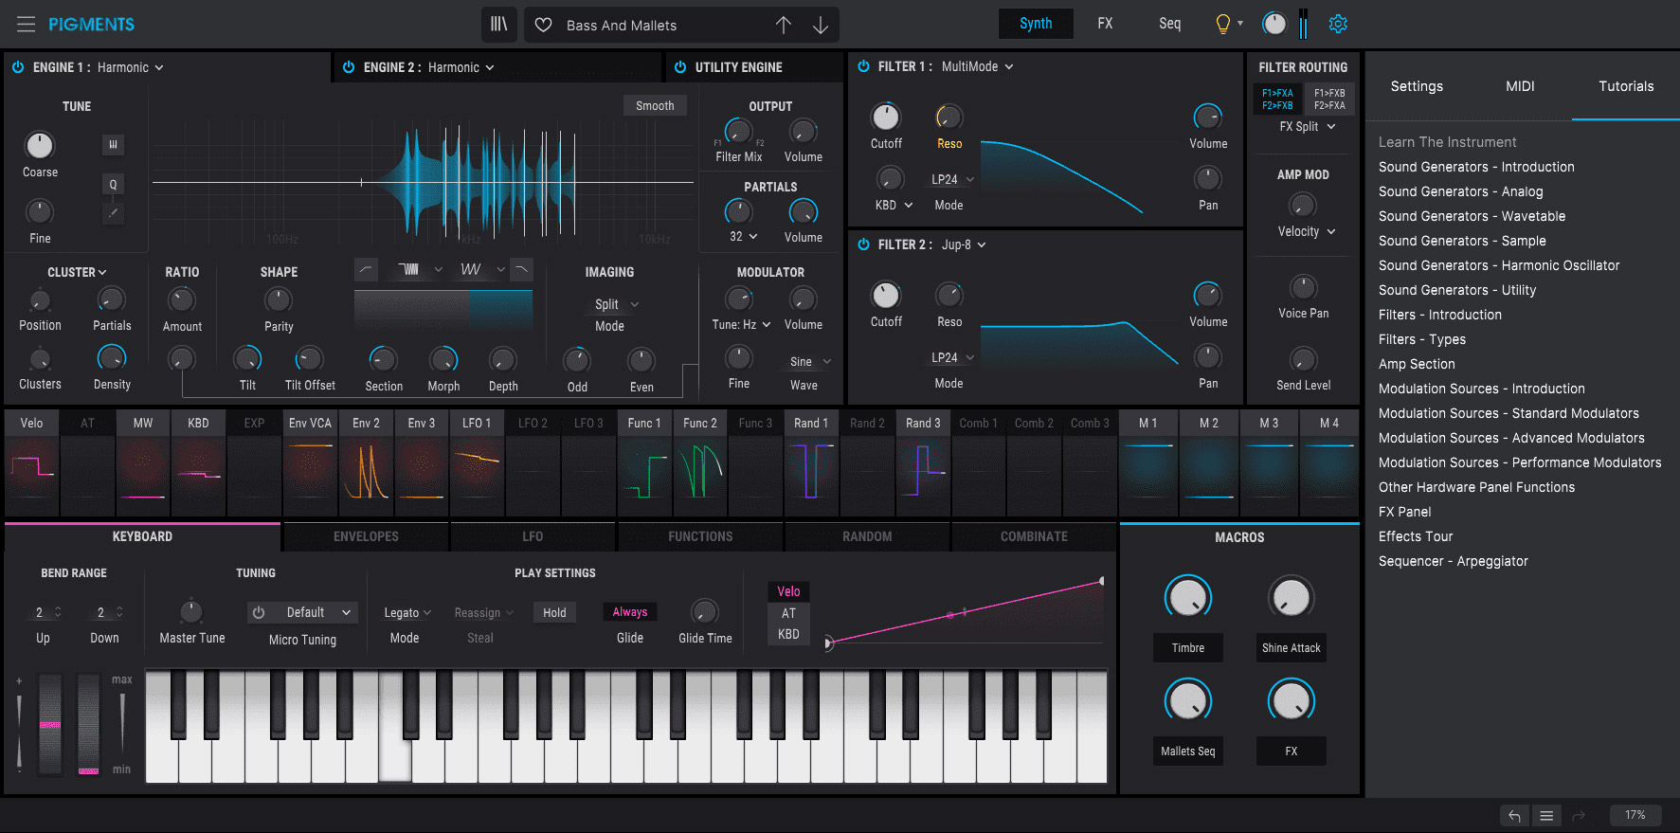Image resolution: width=1680 pixels, height=833 pixels.
Task: Click the gear settings icon
Action: 1338,24
